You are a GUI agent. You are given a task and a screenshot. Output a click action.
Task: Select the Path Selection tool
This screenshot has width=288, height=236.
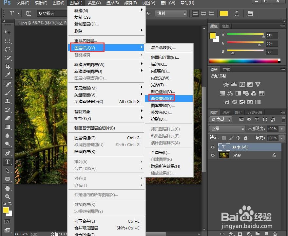tap(7, 170)
